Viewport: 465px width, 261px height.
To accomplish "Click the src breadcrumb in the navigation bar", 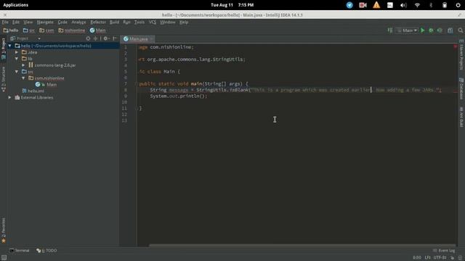I will point(29,30).
